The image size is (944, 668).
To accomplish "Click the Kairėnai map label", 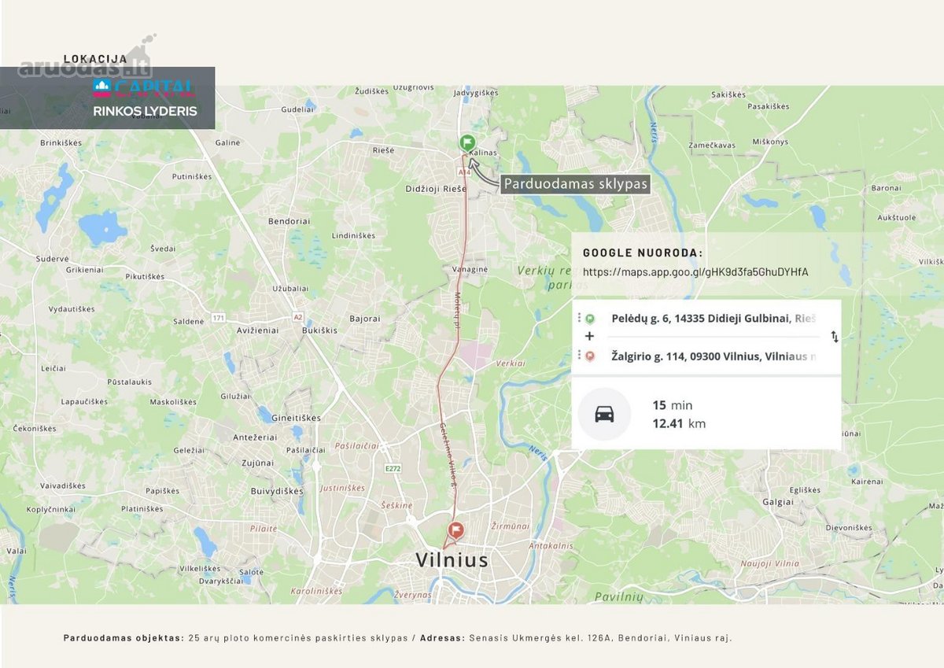I will pyautogui.click(x=867, y=481).
